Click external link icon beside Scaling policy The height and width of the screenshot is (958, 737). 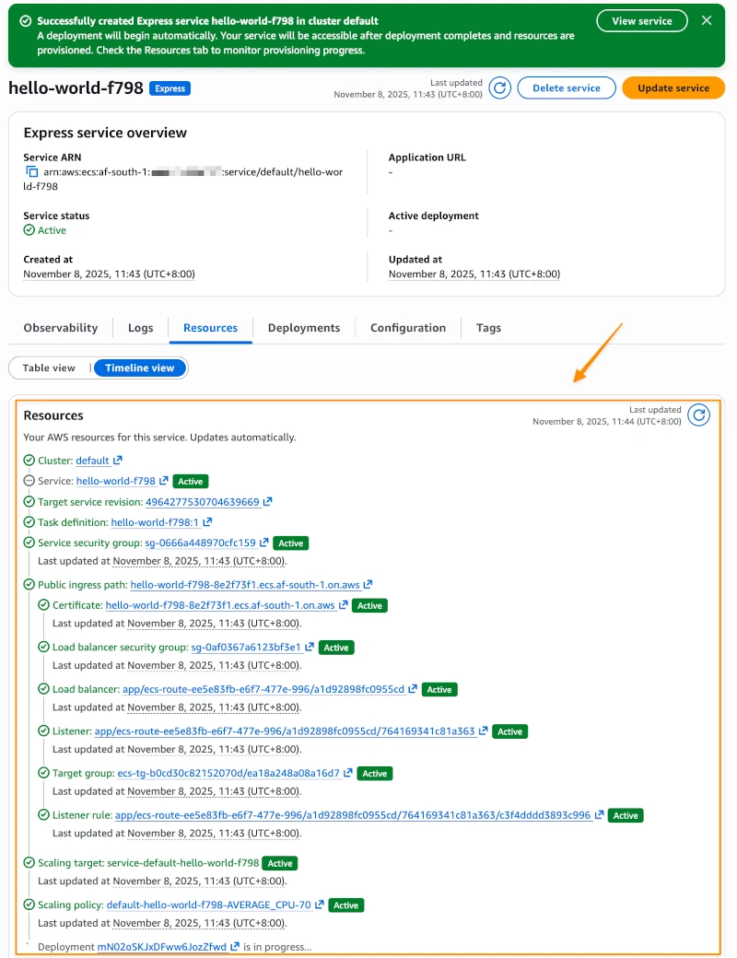(x=320, y=905)
